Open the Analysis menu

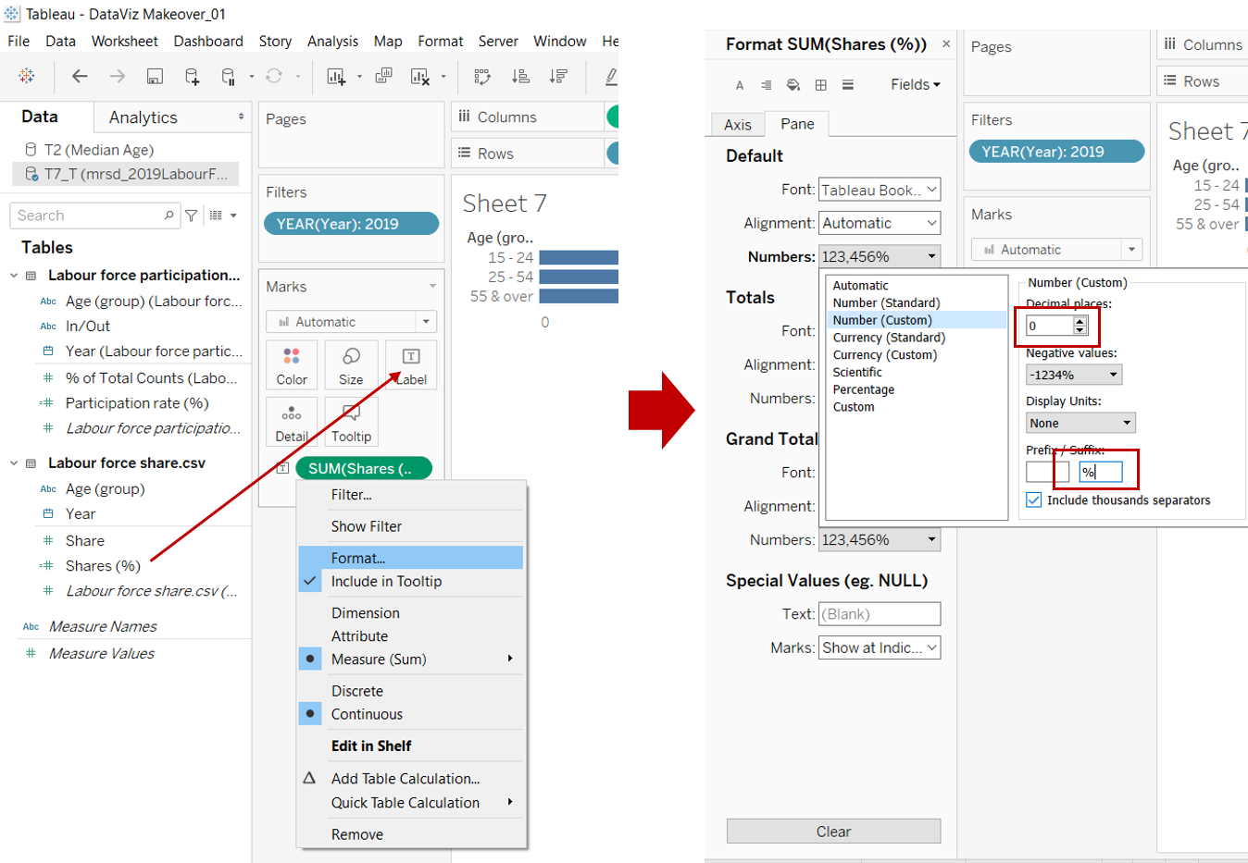pos(332,42)
